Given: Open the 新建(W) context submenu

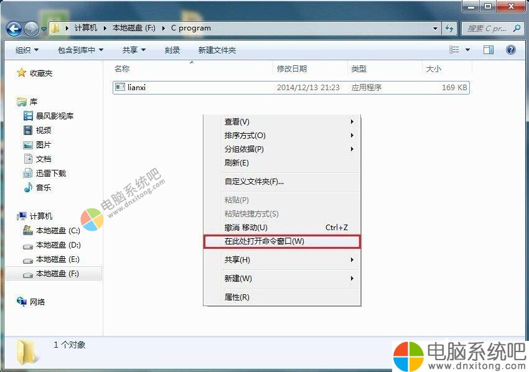Looking at the screenshot, I should pyautogui.click(x=282, y=279).
